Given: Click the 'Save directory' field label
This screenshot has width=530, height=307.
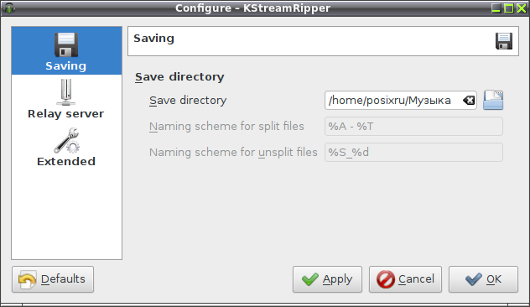Looking at the screenshot, I should click(188, 101).
